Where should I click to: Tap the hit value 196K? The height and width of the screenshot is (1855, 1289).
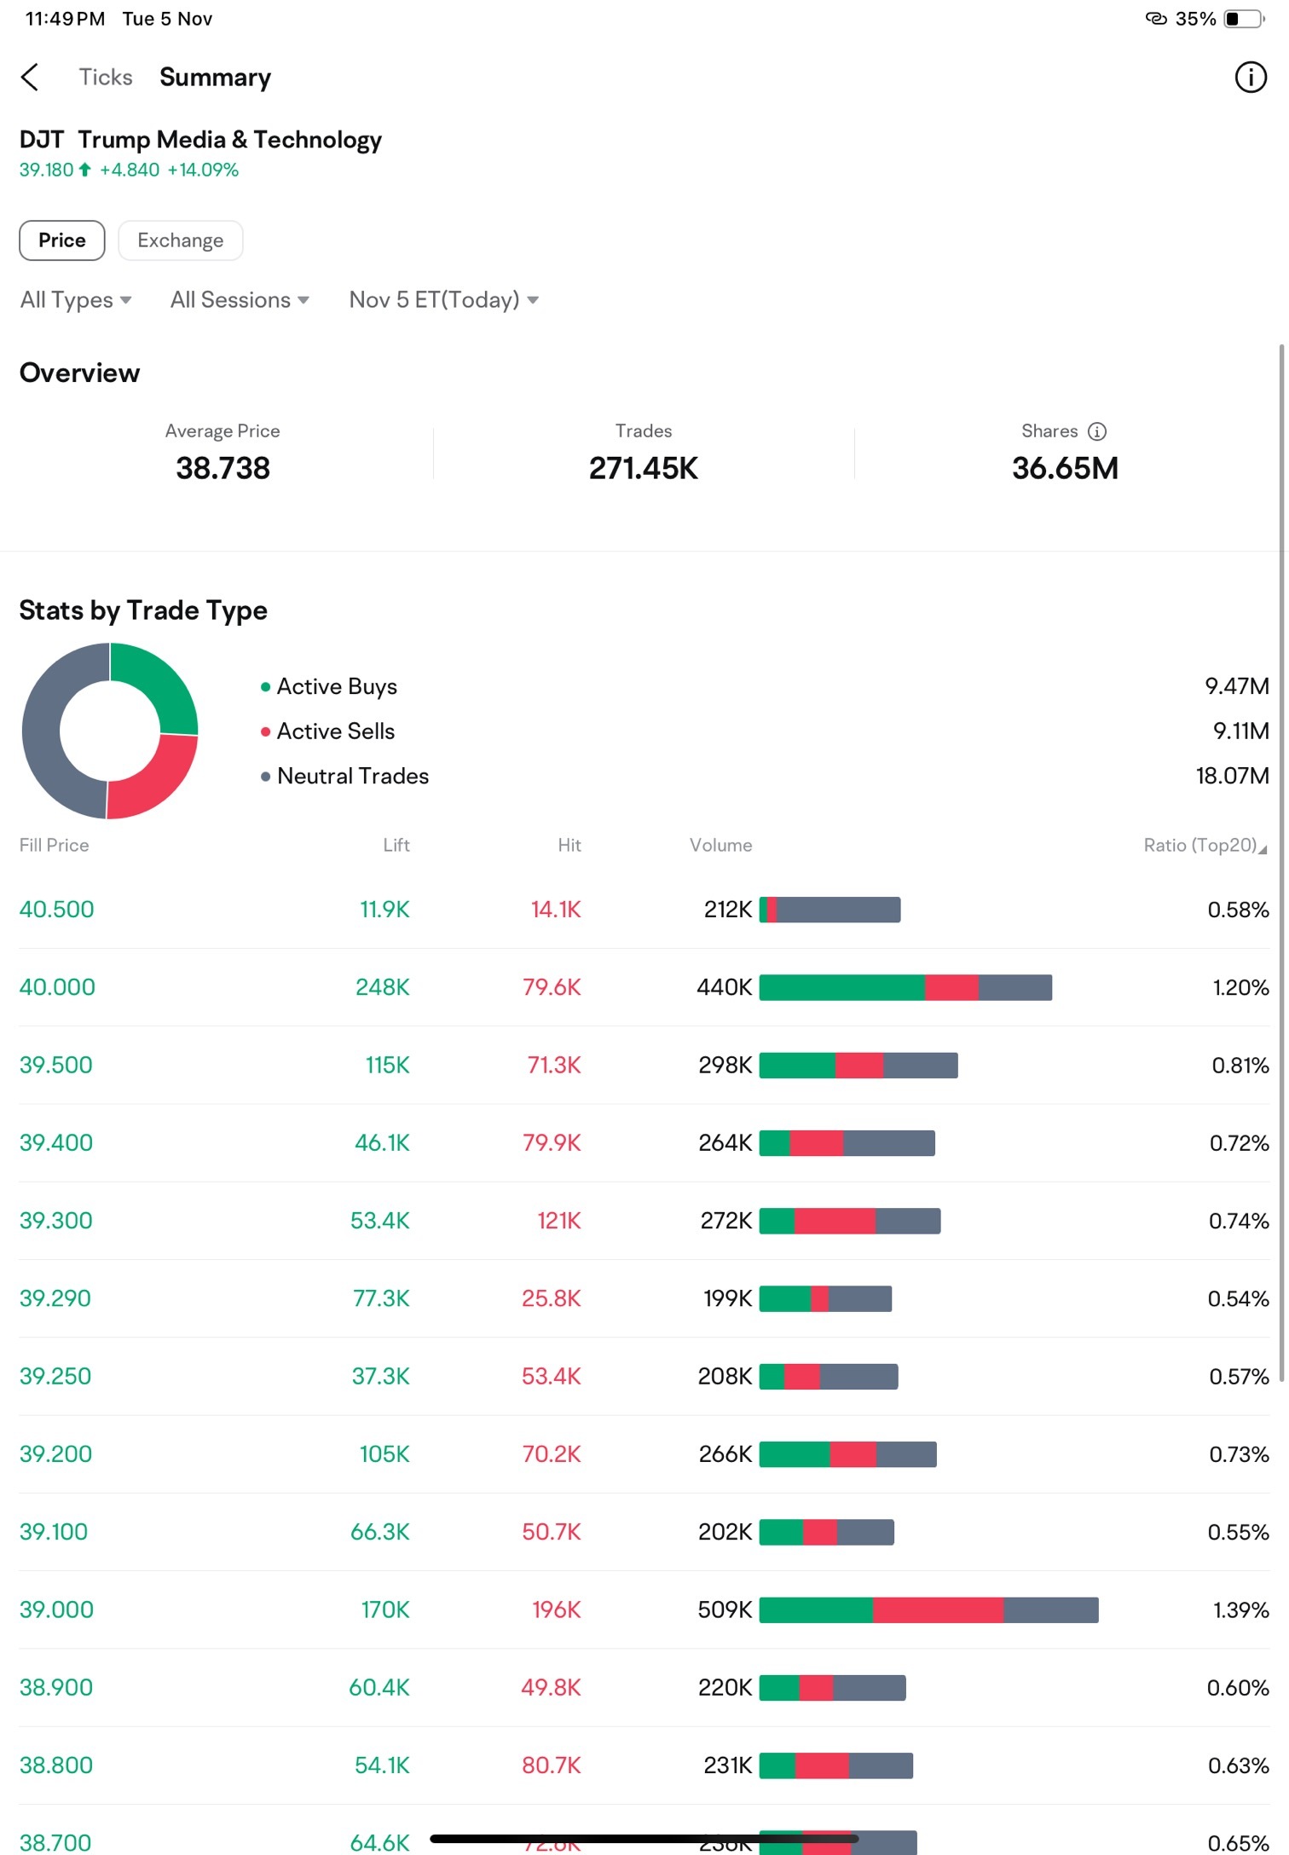tap(557, 1609)
